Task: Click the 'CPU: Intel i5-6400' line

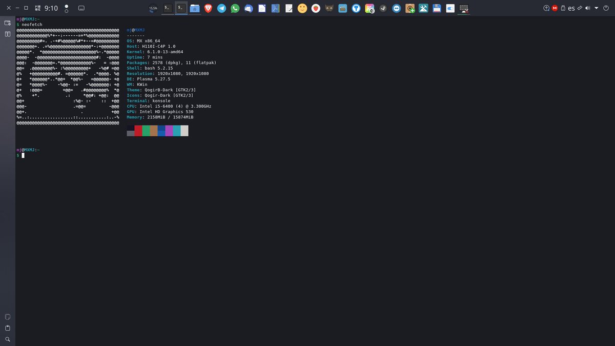Action: 169,106
